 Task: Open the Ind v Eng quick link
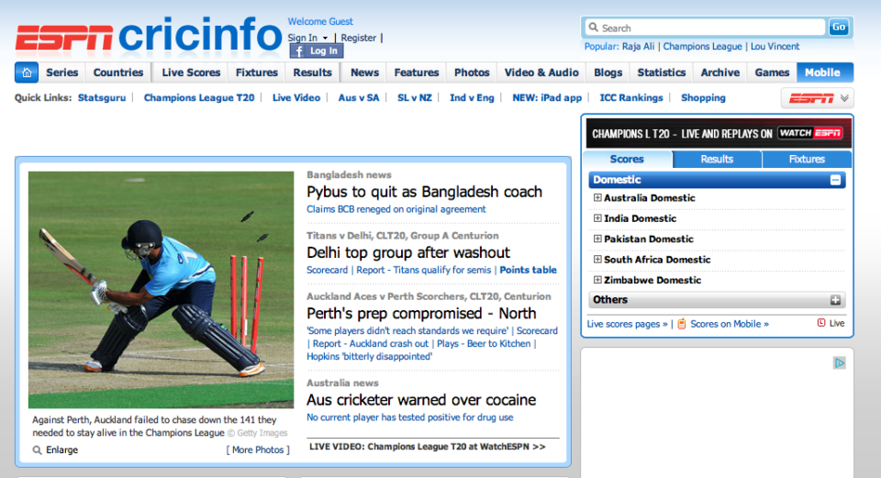(x=472, y=98)
